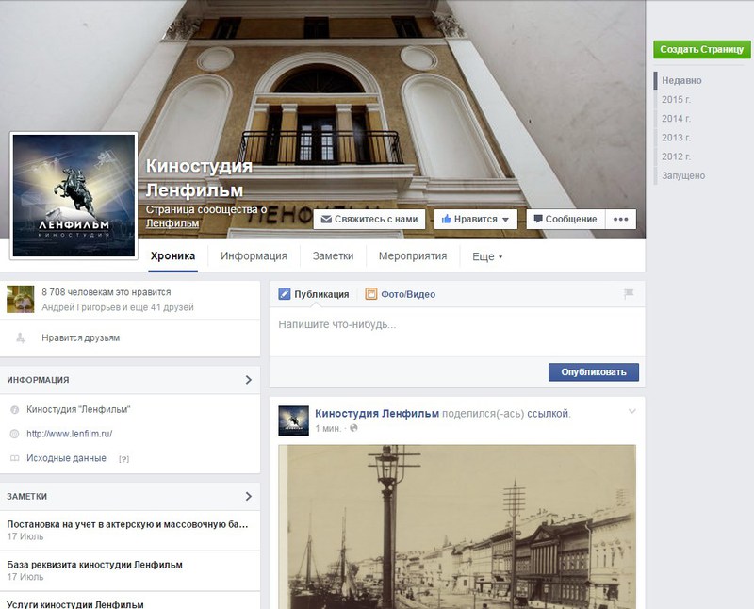Viewport: 754px width, 609px height.
Task: Select the Фото/Видео composer tab
Action: coord(400,294)
